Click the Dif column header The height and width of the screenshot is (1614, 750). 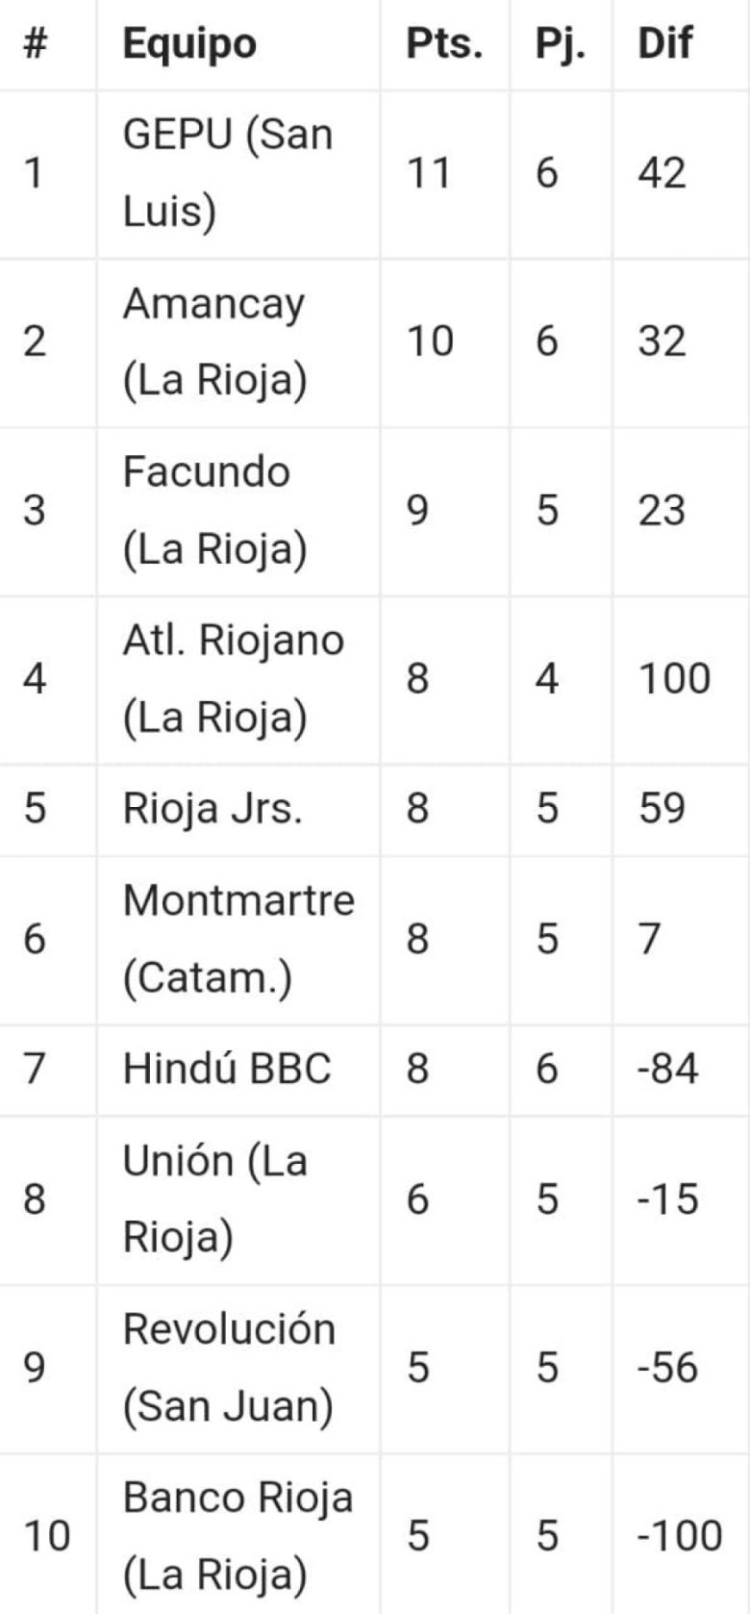click(664, 43)
